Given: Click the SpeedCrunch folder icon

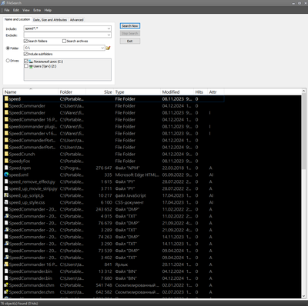Looking at the screenshot, I should pos(6,154).
